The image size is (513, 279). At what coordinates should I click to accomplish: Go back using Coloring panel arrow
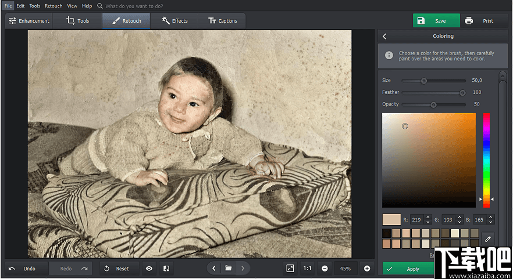pyautogui.click(x=384, y=36)
